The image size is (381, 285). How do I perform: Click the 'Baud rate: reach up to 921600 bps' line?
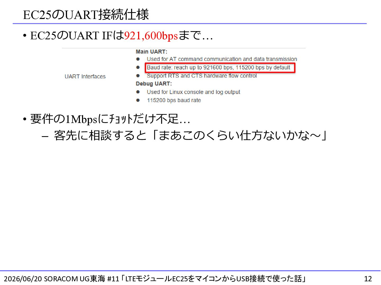pos(219,68)
